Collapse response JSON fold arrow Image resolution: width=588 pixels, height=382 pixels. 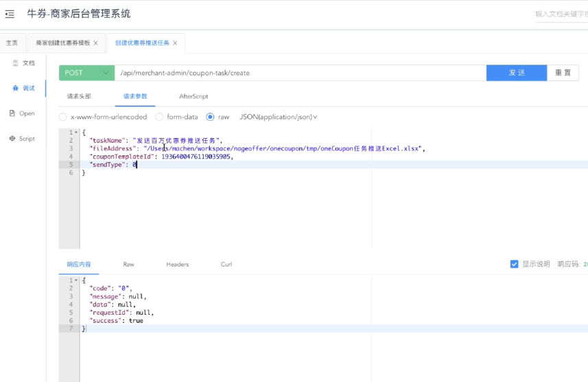(76, 280)
